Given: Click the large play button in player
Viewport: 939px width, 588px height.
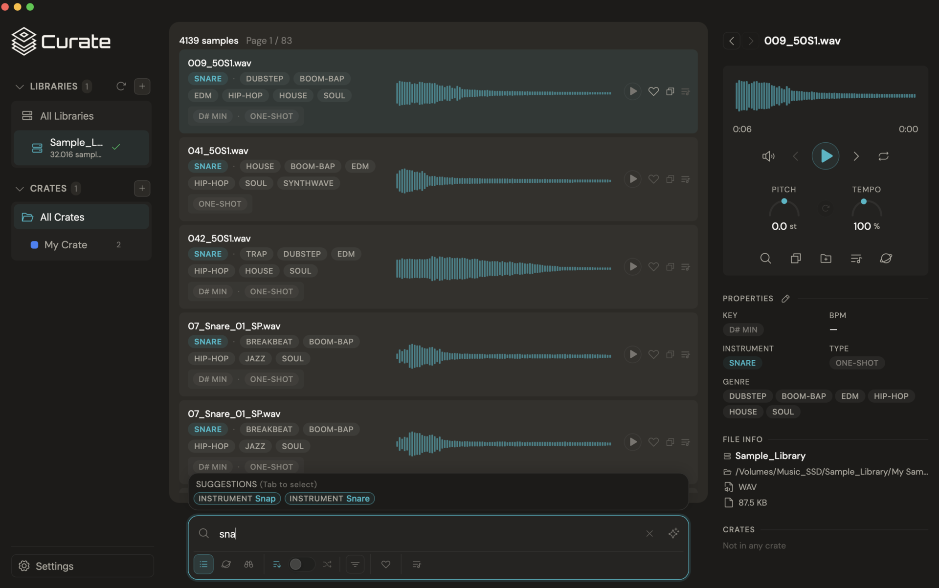Looking at the screenshot, I should 826,156.
